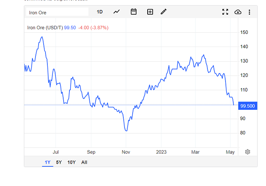Viewport: 266px width, 186px height.
Task: Click the 130 price axis label
Action: 244,61
